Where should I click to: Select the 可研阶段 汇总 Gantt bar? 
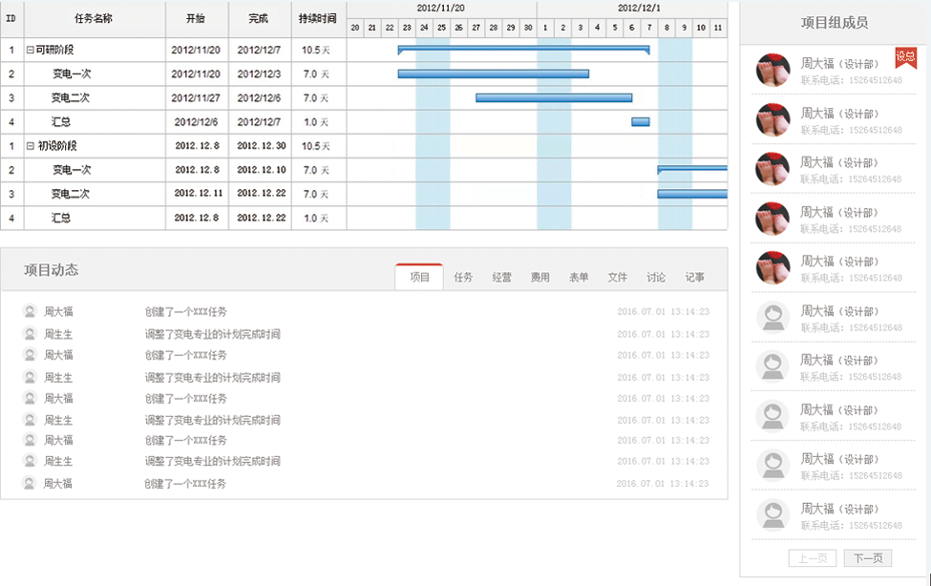click(x=640, y=122)
